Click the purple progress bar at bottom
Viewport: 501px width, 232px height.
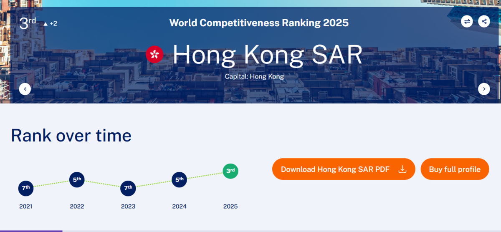31,231
